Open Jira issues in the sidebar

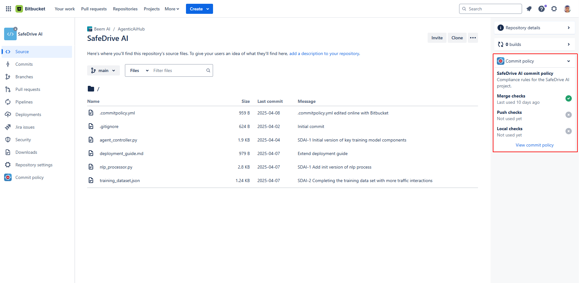[x=37, y=127]
